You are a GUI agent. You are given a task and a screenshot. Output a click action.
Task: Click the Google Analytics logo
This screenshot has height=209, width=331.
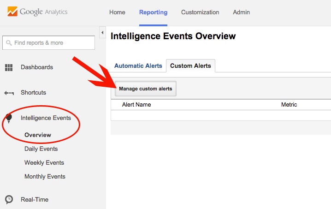[37, 12]
